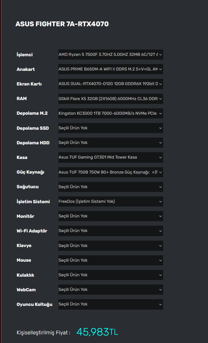Open the Depolama HDD dropdown
This screenshot has height=343, width=208.
click(110, 142)
